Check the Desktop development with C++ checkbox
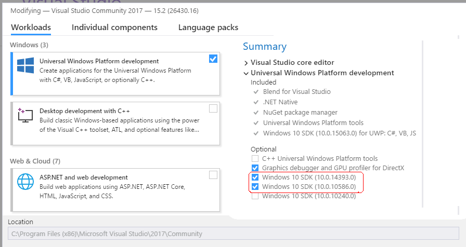Image resolution: width=466 pixels, height=247 pixels. tap(213, 108)
